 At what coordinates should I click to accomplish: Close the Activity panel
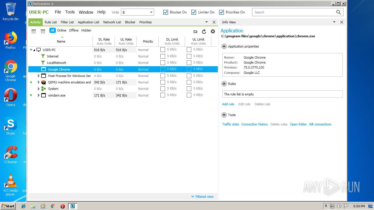pos(214,22)
